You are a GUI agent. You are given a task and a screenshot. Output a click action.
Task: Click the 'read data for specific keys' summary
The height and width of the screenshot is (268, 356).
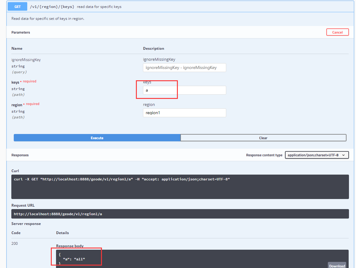coord(99,7)
